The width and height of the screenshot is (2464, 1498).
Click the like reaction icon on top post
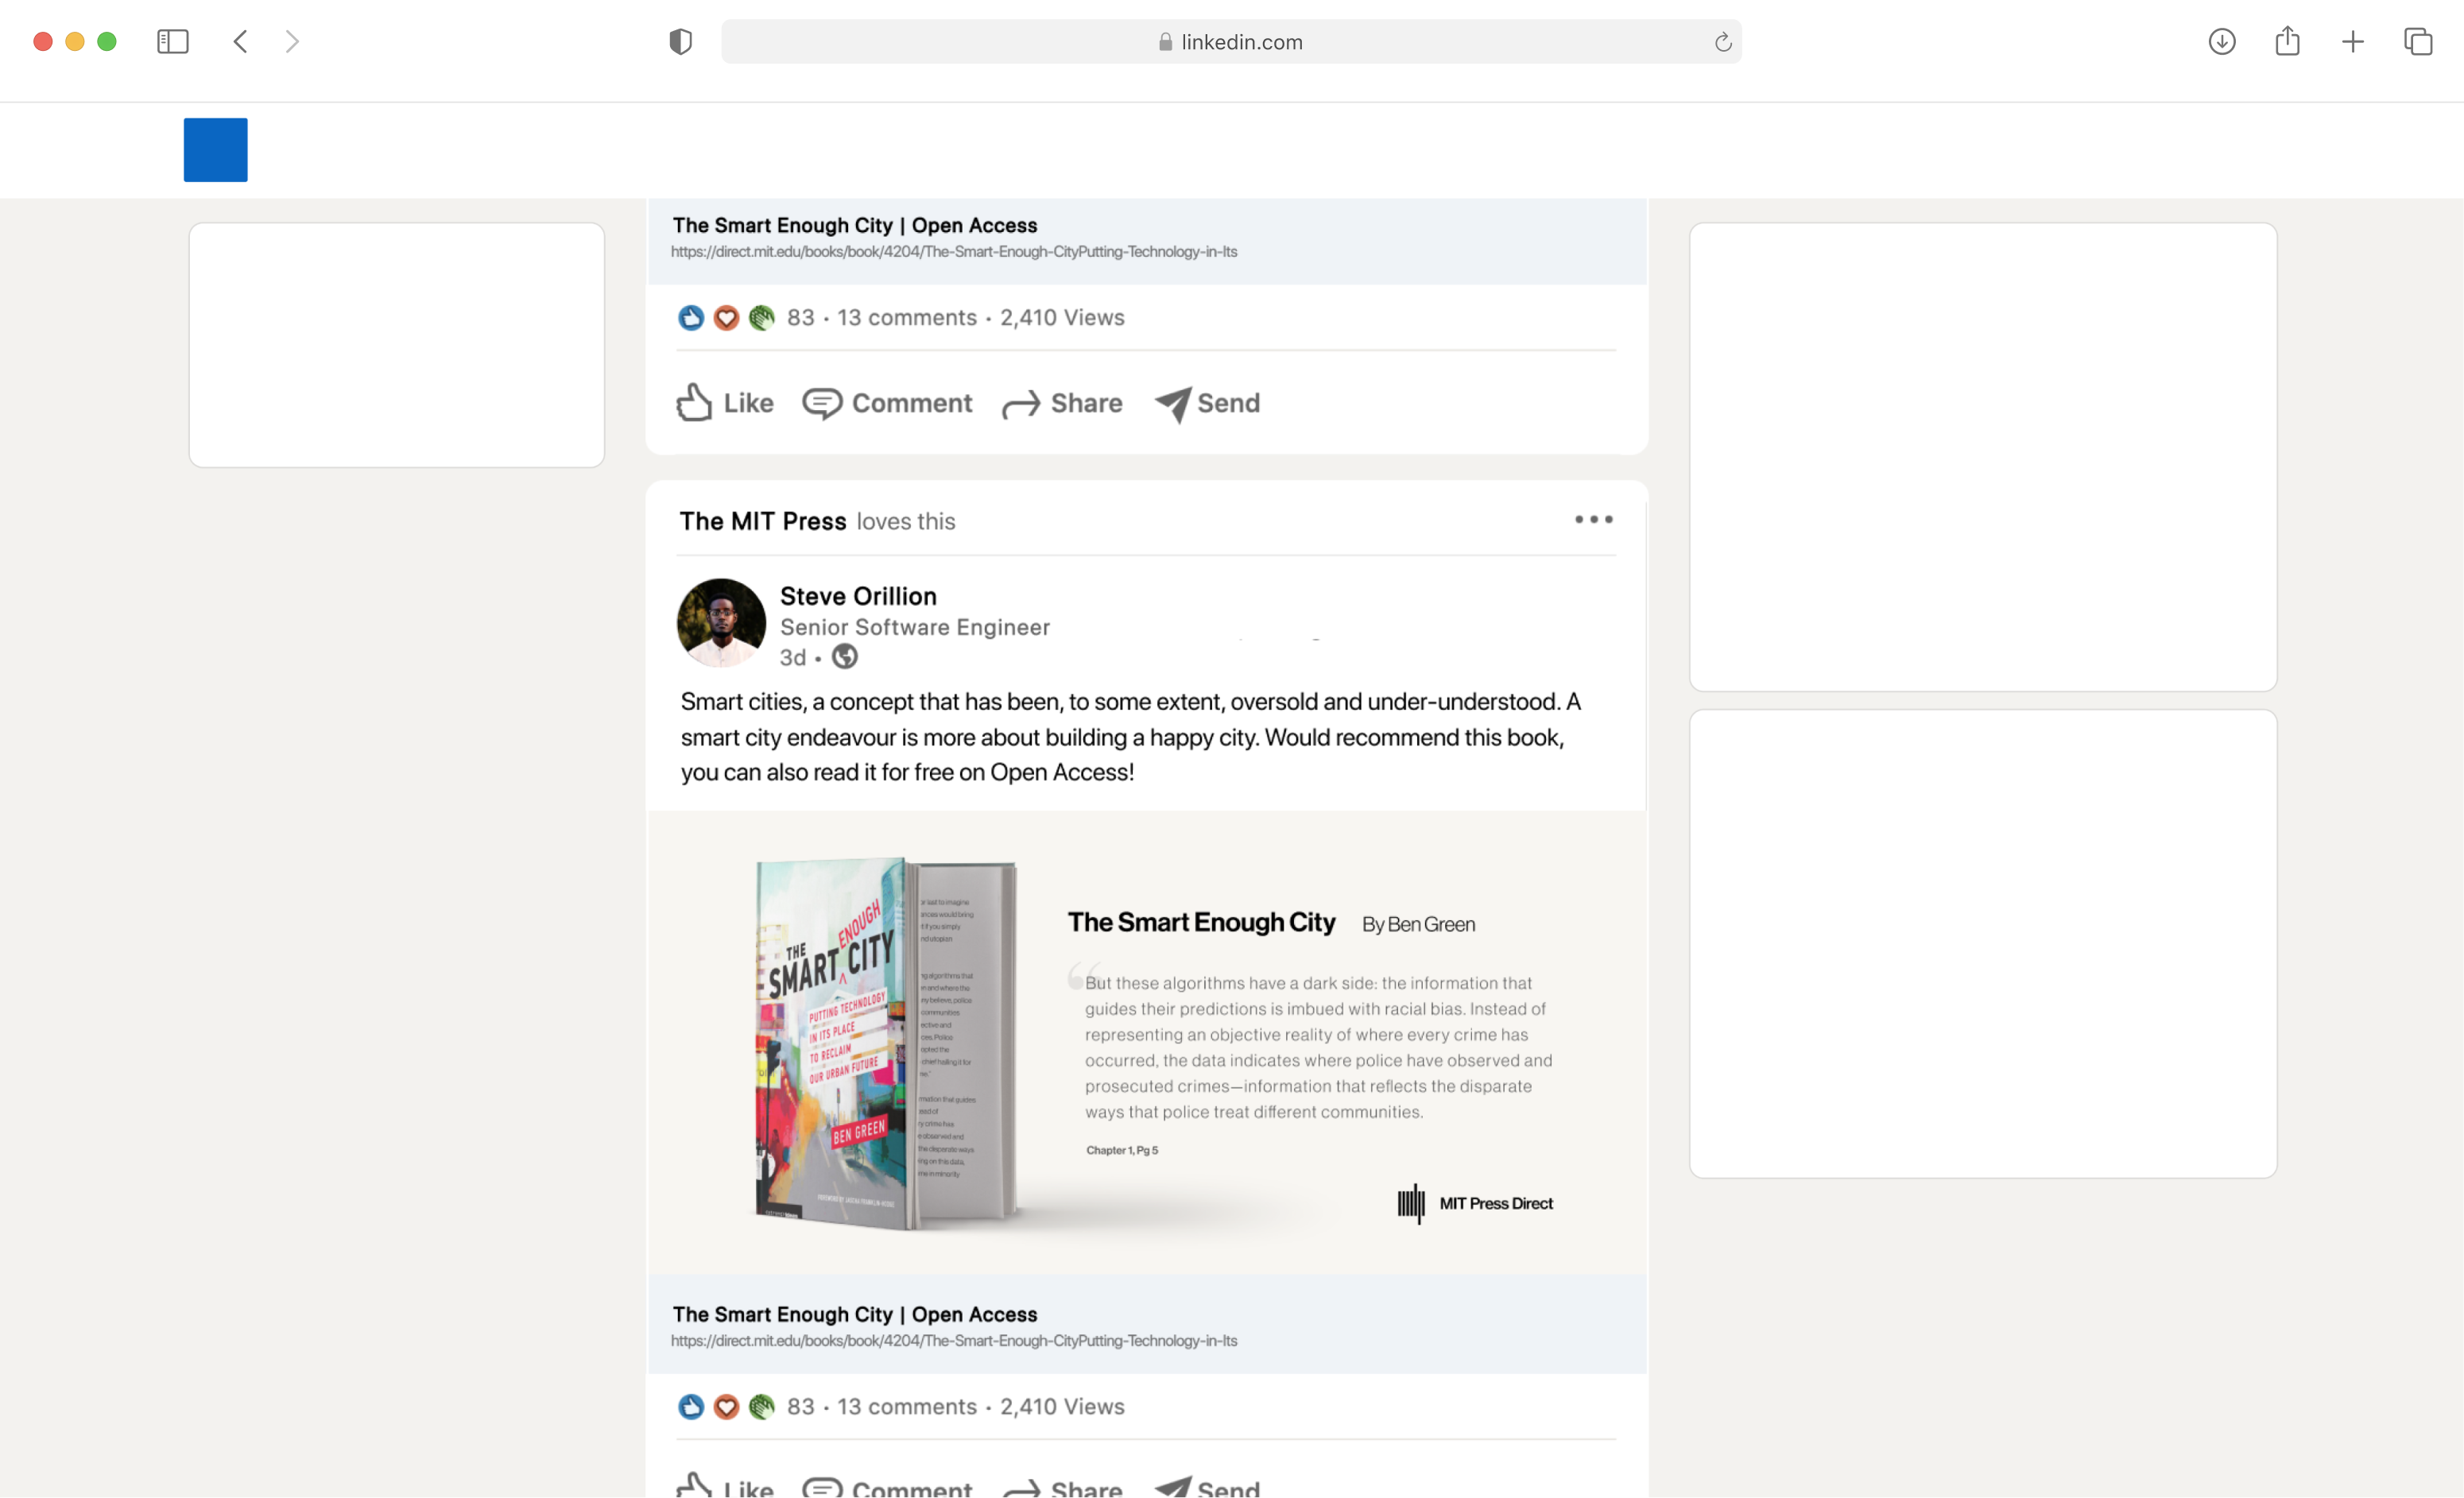(690, 317)
